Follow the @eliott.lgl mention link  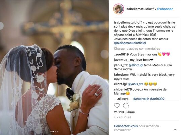tap(136, 65)
